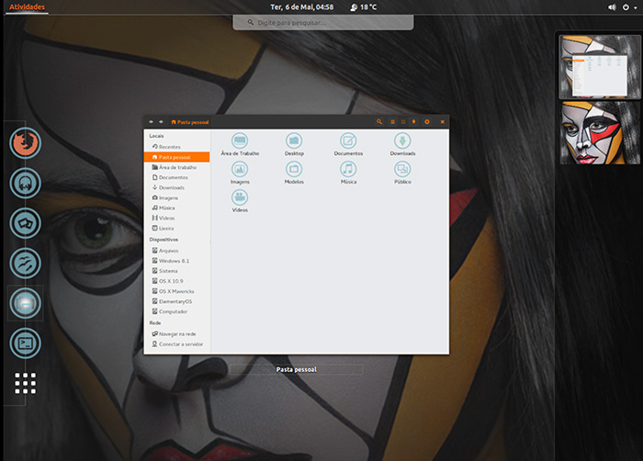The height and width of the screenshot is (461, 643).
Task: Switch Files to list view
Action: [392, 122]
